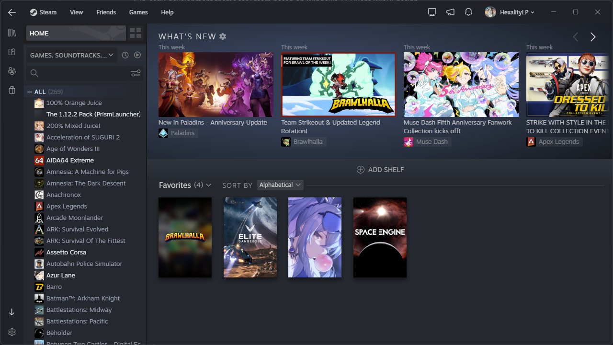View announcements via the megaphone icon
The image size is (613, 345).
[x=450, y=12]
